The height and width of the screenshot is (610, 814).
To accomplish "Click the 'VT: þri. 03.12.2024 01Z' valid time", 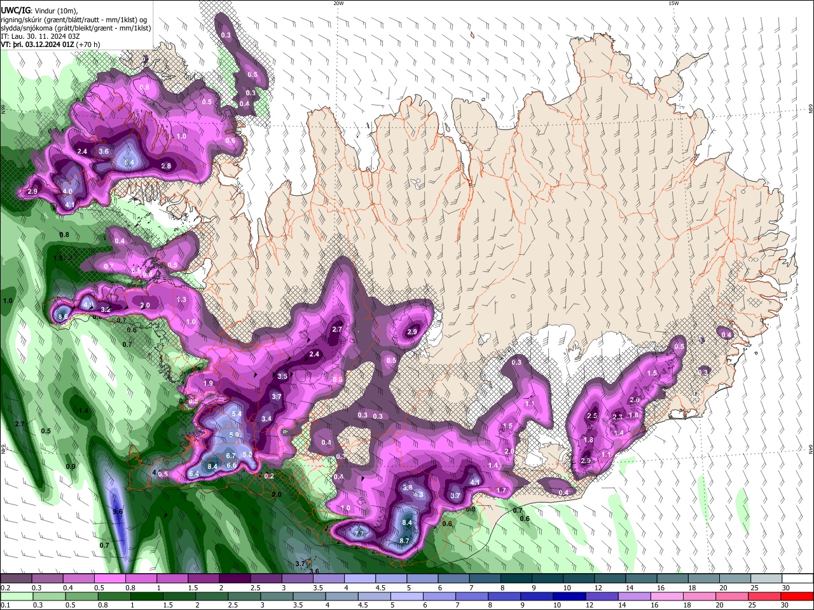I will pyautogui.click(x=37, y=44).
